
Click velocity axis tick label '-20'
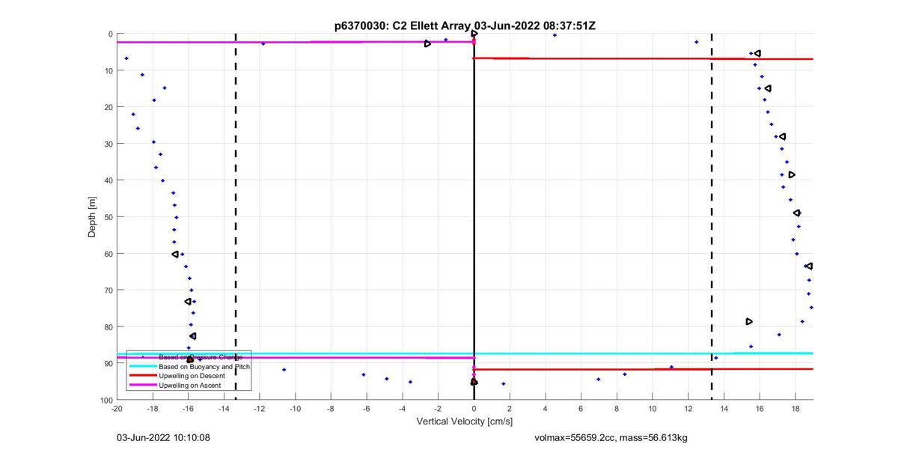point(116,410)
